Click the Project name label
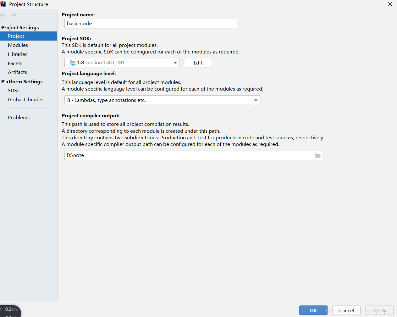397x317 pixels. pyautogui.click(x=78, y=14)
